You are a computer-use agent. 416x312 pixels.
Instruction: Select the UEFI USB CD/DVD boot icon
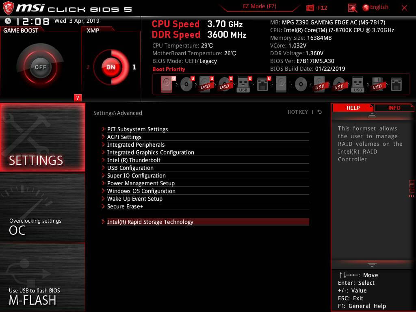pos(225,84)
